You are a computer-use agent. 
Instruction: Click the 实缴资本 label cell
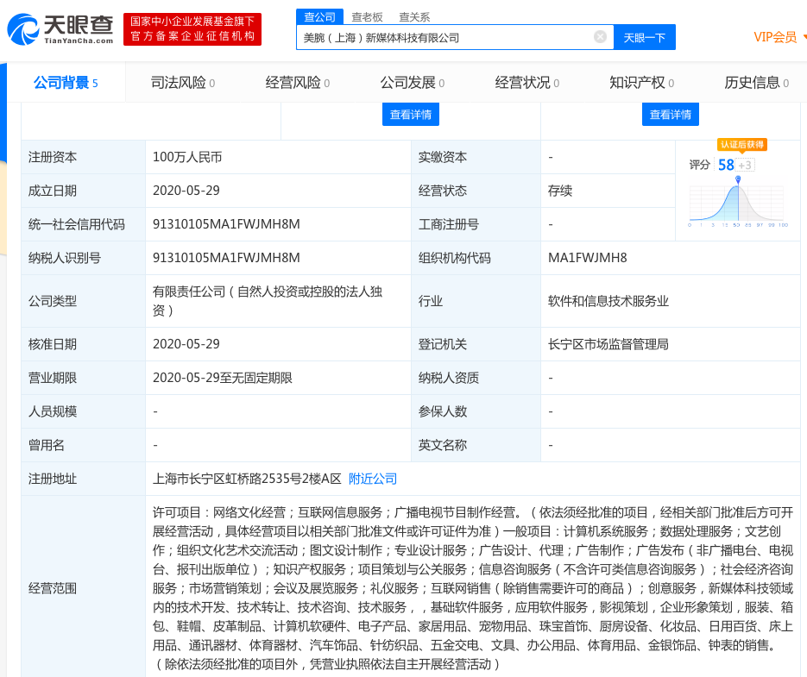[x=476, y=157]
